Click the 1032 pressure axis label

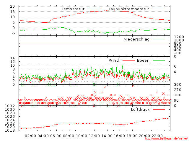coord(10,106)
